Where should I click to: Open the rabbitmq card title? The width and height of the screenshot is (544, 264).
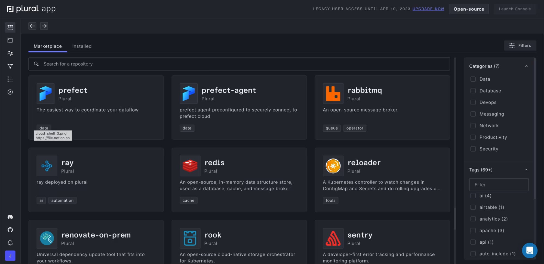pyautogui.click(x=365, y=91)
